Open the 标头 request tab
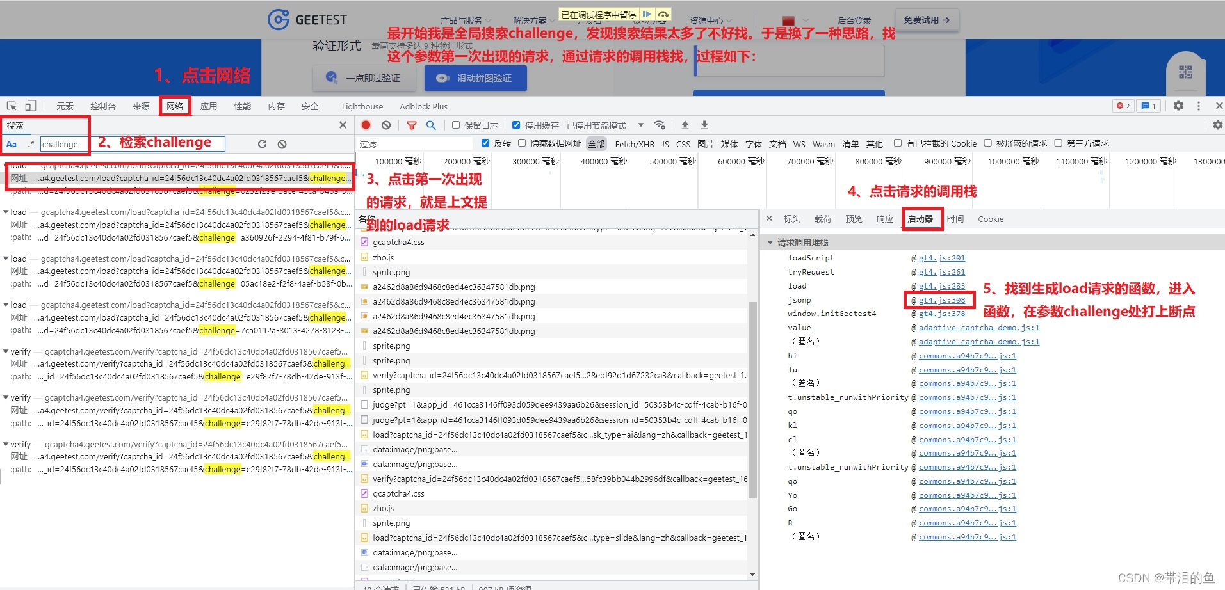1225x590 pixels. point(792,219)
